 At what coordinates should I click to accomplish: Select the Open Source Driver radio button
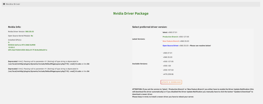162,46
